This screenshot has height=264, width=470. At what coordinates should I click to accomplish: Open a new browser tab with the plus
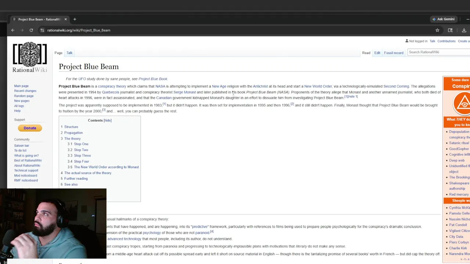click(75, 19)
